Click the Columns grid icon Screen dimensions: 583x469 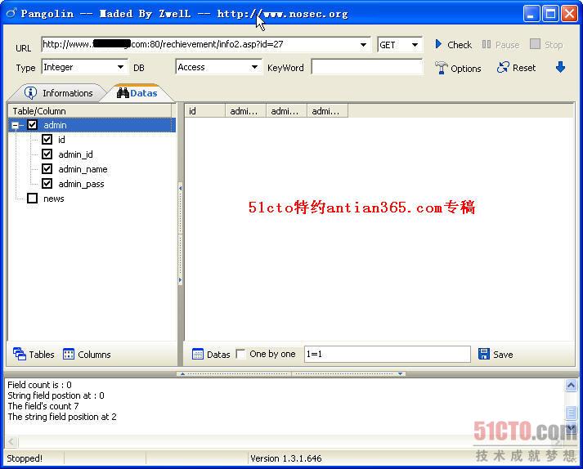(69, 354)
